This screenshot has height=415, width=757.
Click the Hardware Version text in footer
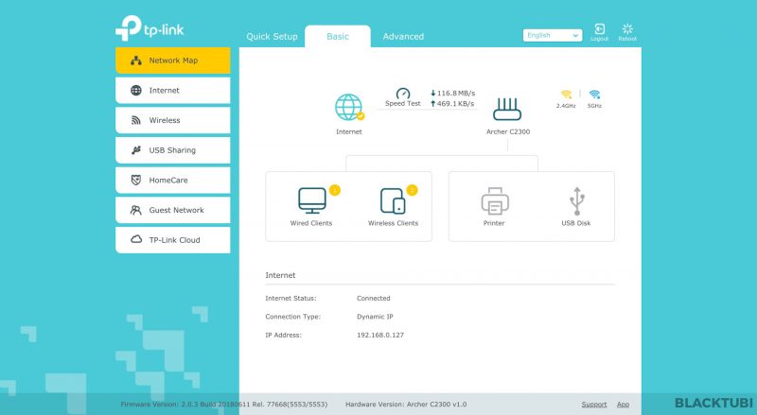(406, 405)
